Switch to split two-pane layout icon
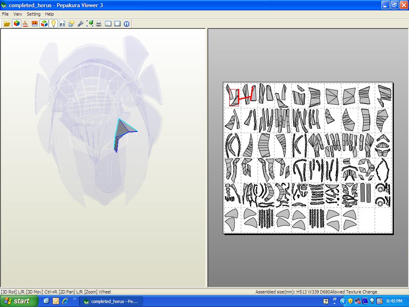The height and width of the screenshot is (307, 409). coord(108,24)
